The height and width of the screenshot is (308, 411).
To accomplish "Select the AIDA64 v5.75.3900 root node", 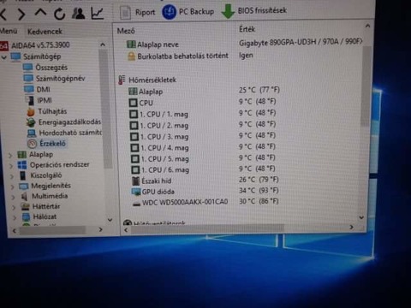I will (x=40, y=45).
